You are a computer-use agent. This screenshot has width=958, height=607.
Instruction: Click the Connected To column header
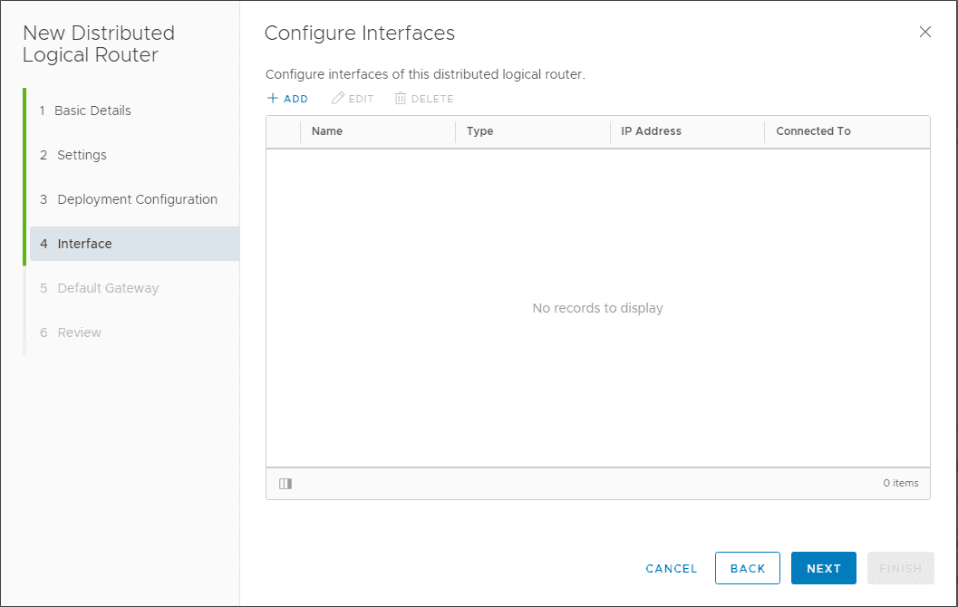click(813, 130)
